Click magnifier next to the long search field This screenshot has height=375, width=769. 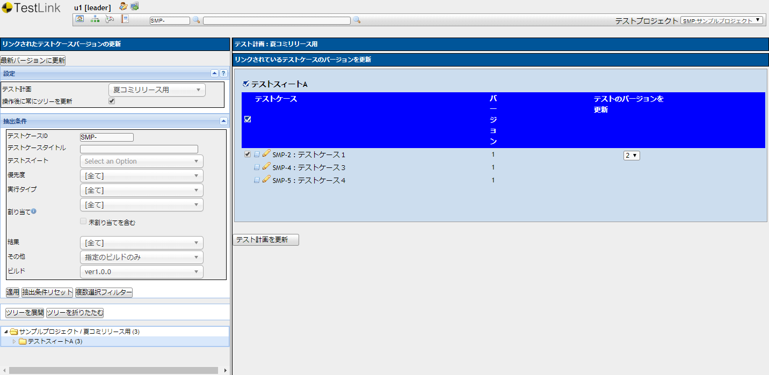357,20
